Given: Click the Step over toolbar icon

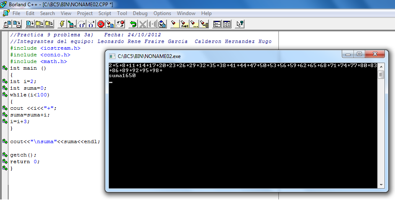Looking at the screenshot, I should click(81, 24).
